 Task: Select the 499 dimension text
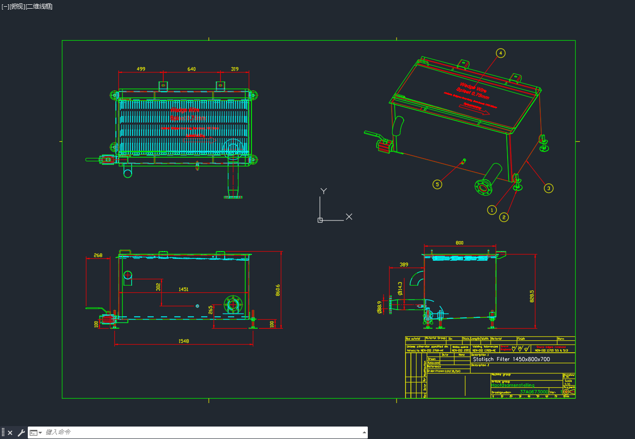pos(141,69)
